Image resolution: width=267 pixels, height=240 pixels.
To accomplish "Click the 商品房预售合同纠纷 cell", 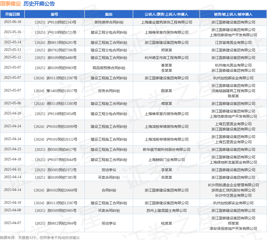I will coord(109,68).
